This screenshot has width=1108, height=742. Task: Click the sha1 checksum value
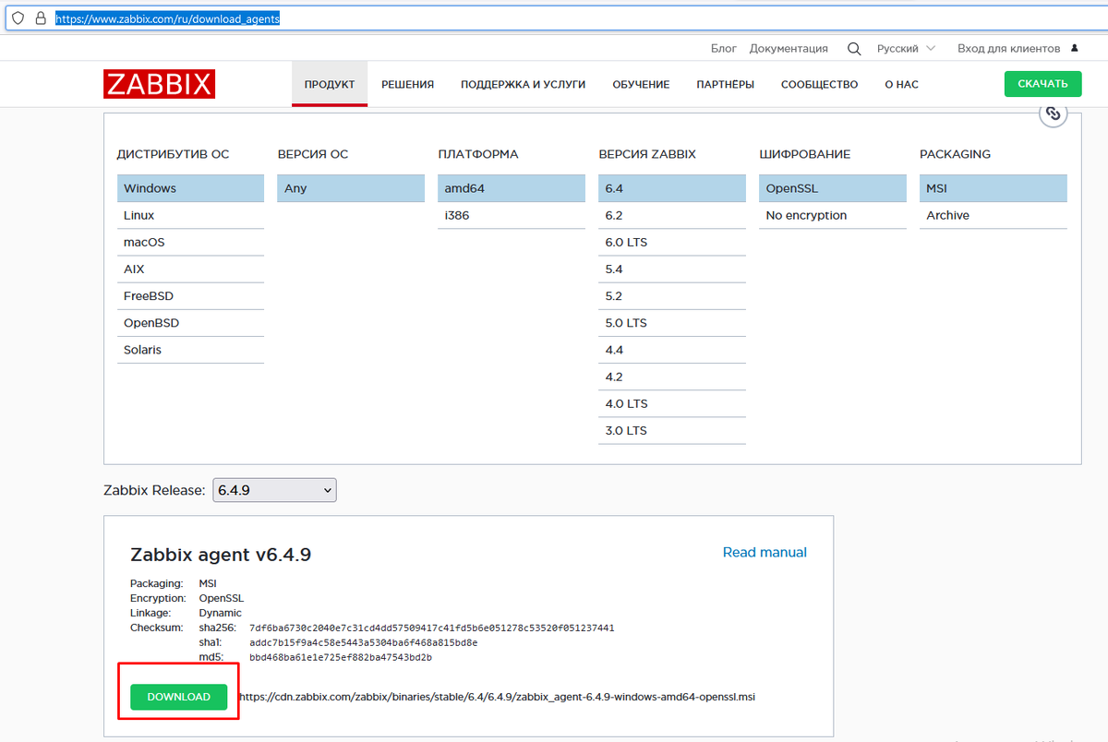(x=364, y=642)
